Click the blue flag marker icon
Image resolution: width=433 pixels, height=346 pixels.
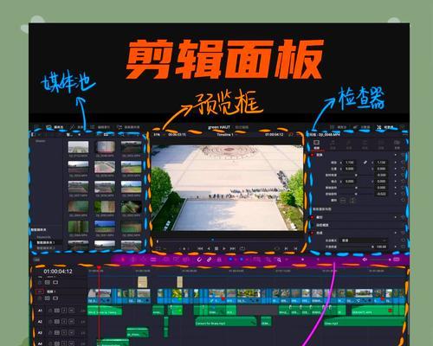coord(230,259)
